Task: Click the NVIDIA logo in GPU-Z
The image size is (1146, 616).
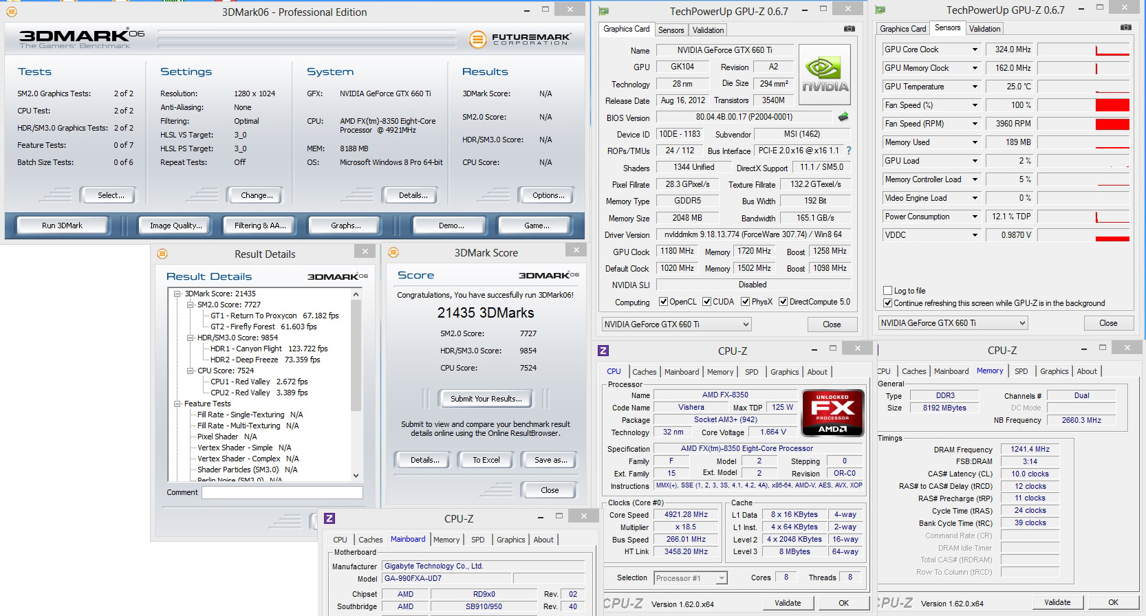Action: point(825,74)
